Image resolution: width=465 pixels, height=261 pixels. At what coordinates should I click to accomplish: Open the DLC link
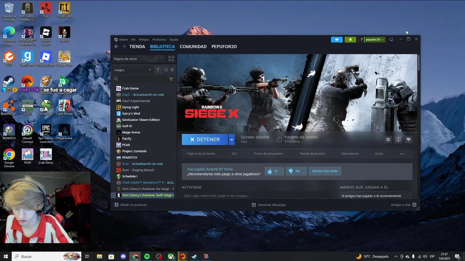[x=235, y=154]
